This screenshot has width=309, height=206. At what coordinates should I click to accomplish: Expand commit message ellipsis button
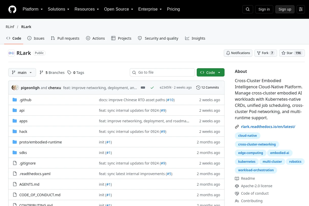coord(143,88)
